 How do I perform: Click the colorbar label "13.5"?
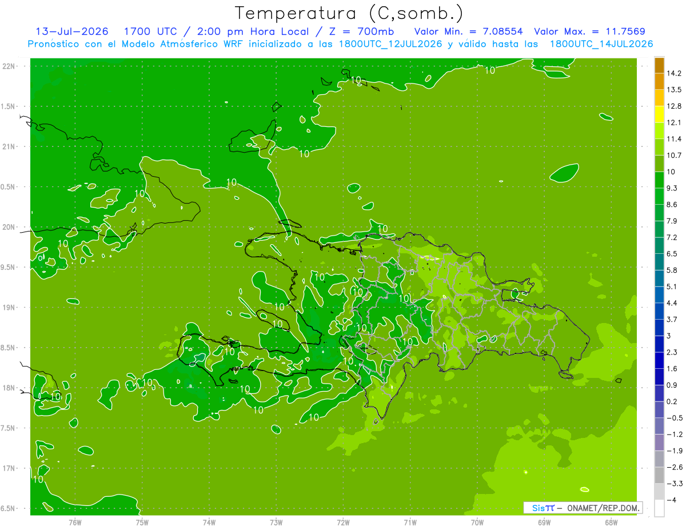tap(675, 90)
